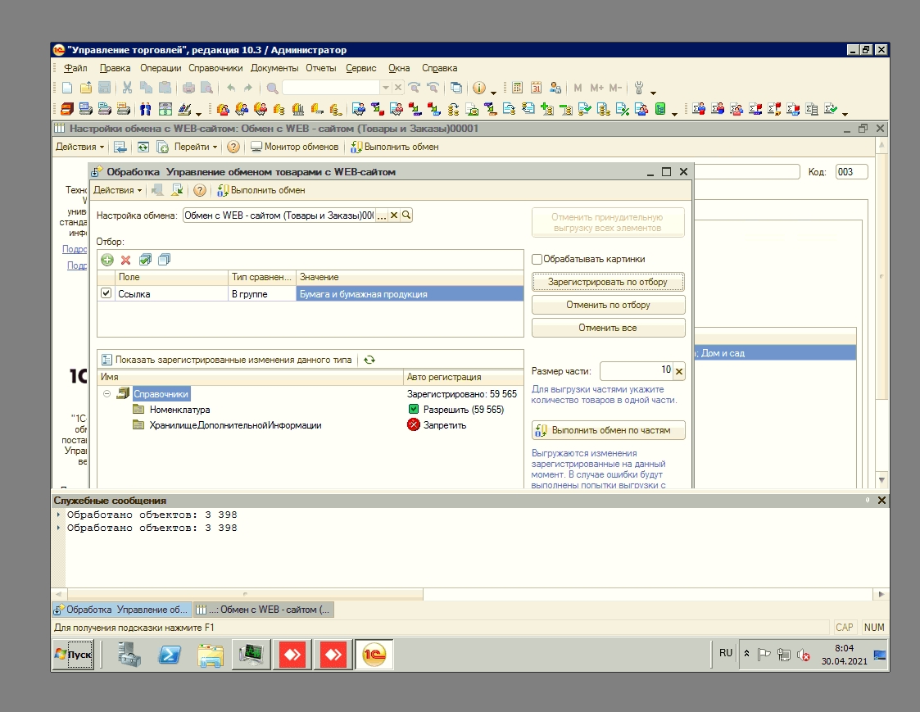This screenshot has height=712, width=920.
Task: Click the Бумага и бумажная продукция value cell
Action: point(410,293)
